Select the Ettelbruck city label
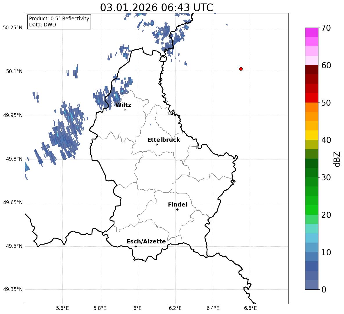The width and height of the screenshot is (344, 314). point(164,140)
